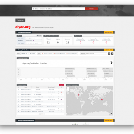134x134 pixels.
Task: Uncheck Changes of Nameserver filter
Action: (54, 54)
